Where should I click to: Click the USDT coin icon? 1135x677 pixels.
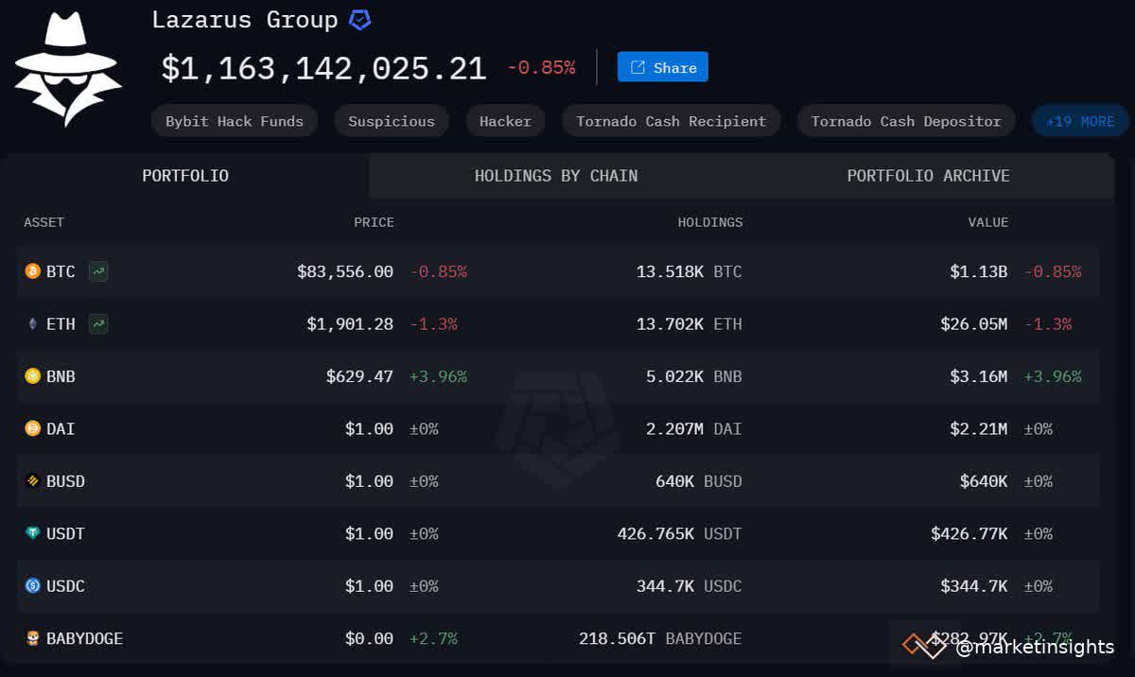[33, 534]
